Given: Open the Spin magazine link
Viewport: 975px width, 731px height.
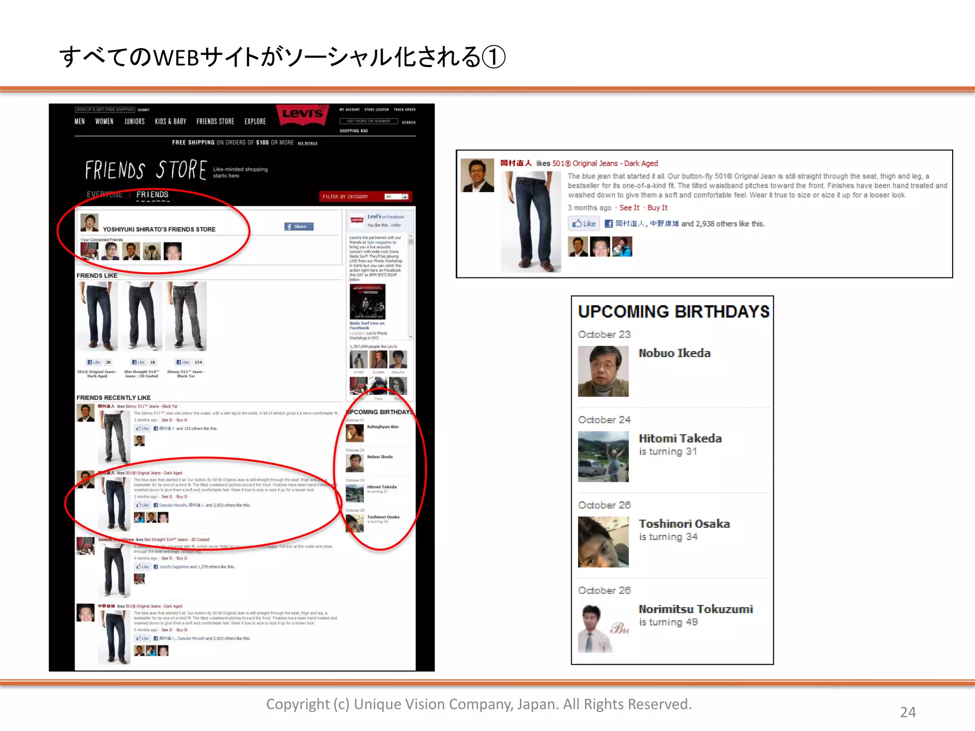Looking at the screenshot, I should (379, 242).
